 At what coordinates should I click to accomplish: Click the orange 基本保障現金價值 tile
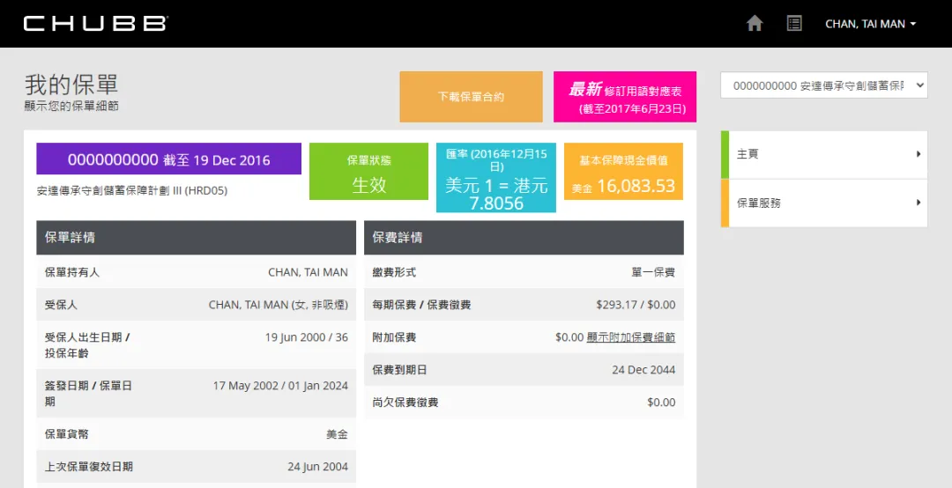point(623,171)
